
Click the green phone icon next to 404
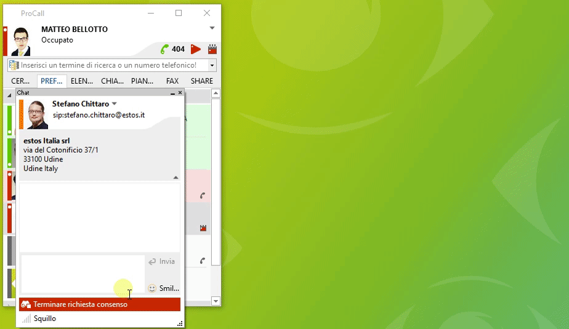point(165,49)
